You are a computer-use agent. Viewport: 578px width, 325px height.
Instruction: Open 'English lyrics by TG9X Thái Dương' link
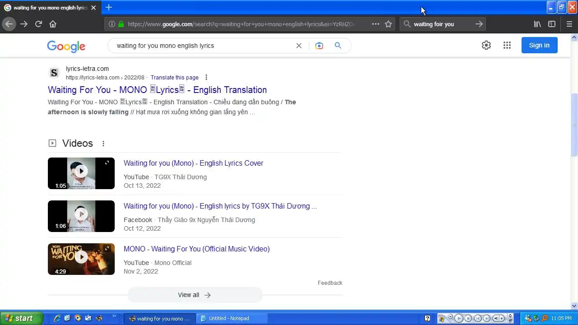coord(220,206)
